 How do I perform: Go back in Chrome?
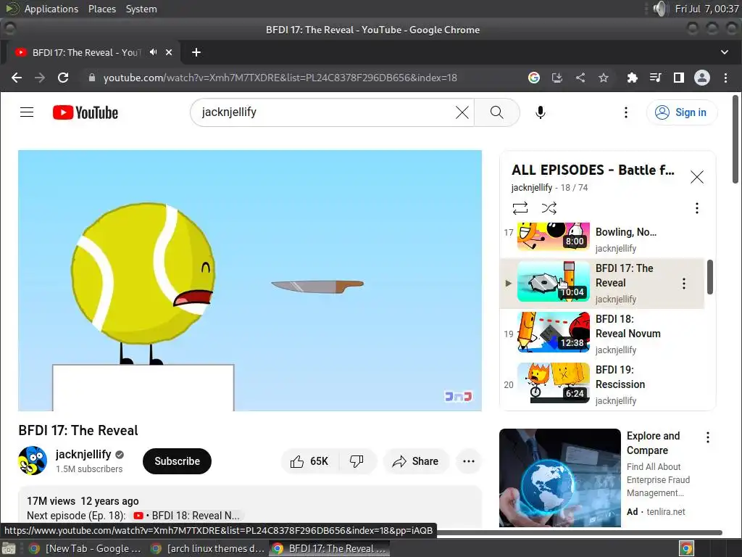click(17, 78)
